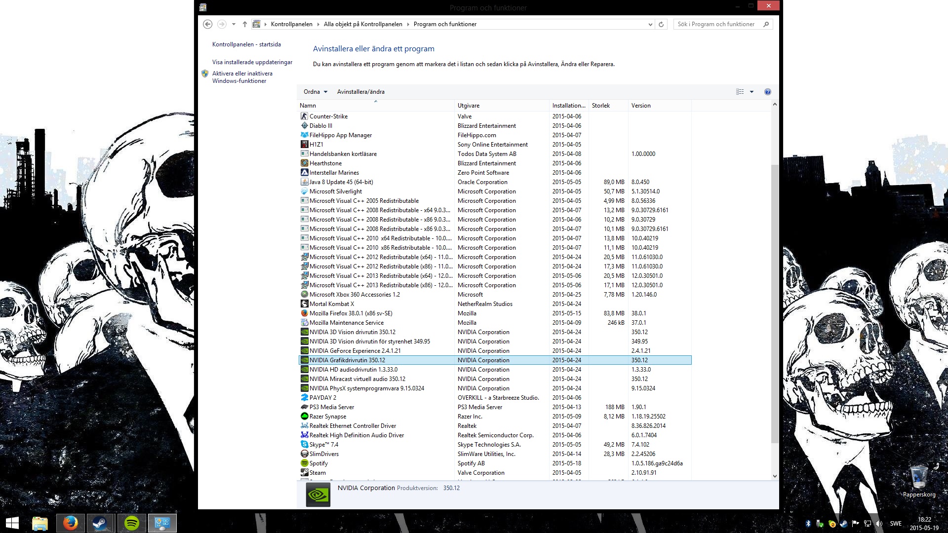This screenshot has width=948, height=533.
Task: Select NVIDIA GeForce Experience 2.4.1.21 row
Action: coord(495,351)
